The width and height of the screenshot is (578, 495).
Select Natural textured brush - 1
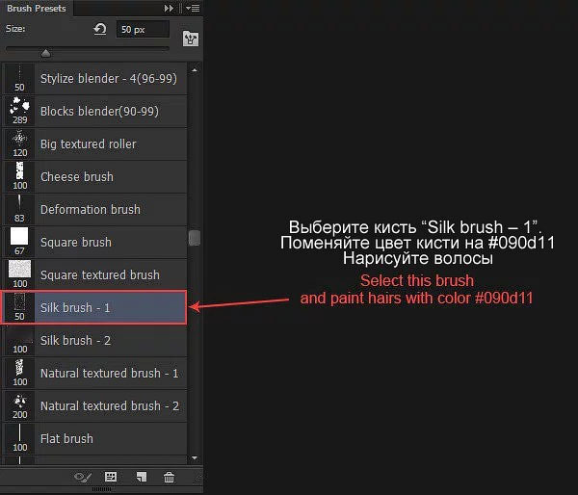(94, 374)
